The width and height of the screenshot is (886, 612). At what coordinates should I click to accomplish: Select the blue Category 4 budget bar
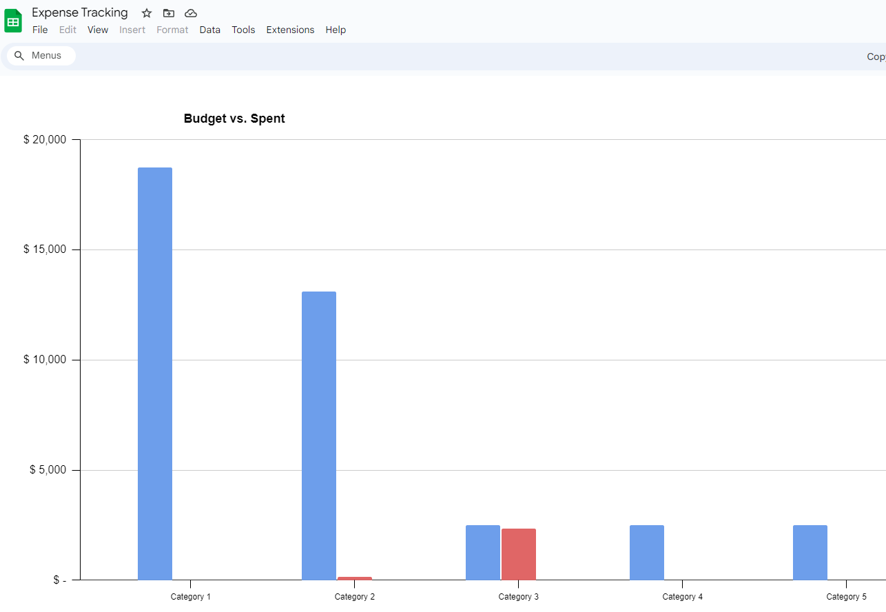(x=647, y=552)
